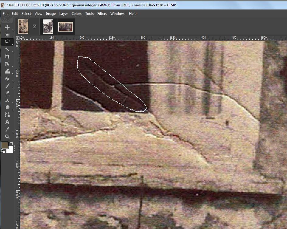Viewport: 287px width, 229px height.
Task: Switch to the first image tab thumbnail
Action: coord(23,26)
